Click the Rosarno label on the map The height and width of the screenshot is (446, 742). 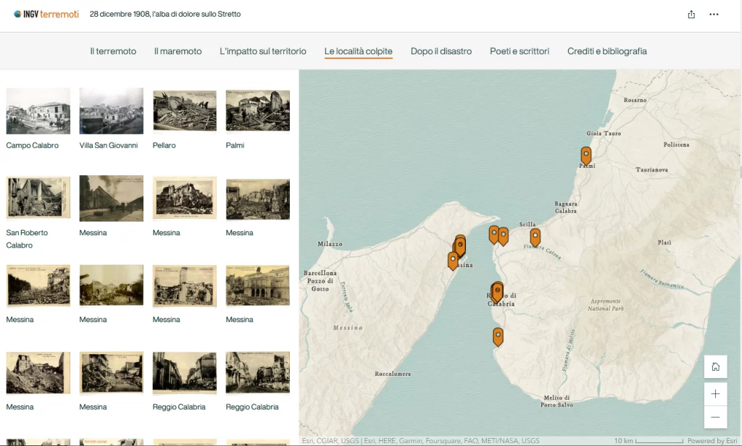click(x=635, y=100)
